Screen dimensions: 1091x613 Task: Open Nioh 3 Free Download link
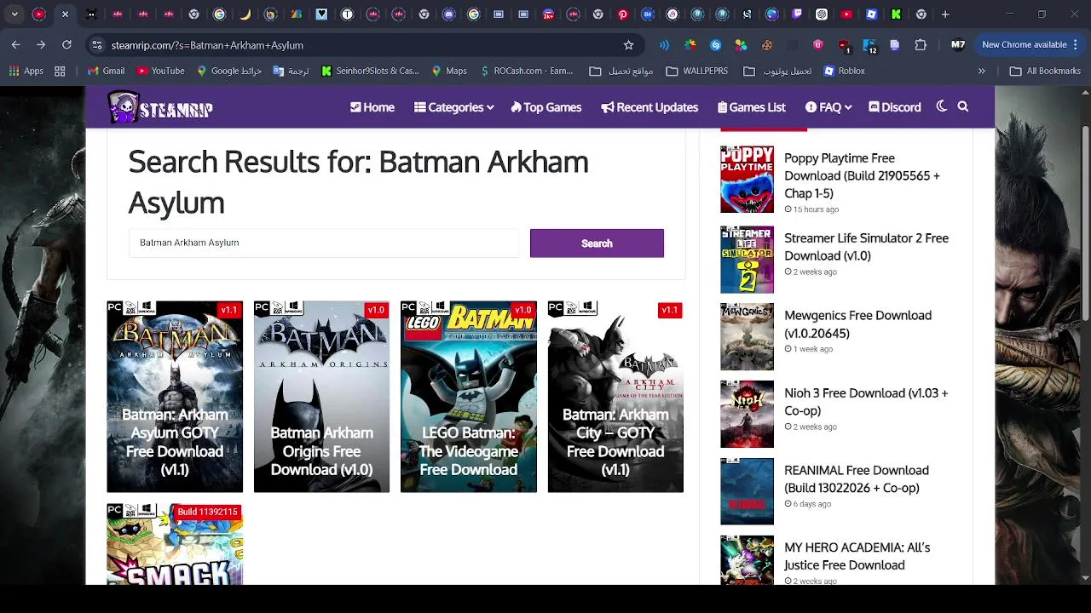tap(866, 402)
